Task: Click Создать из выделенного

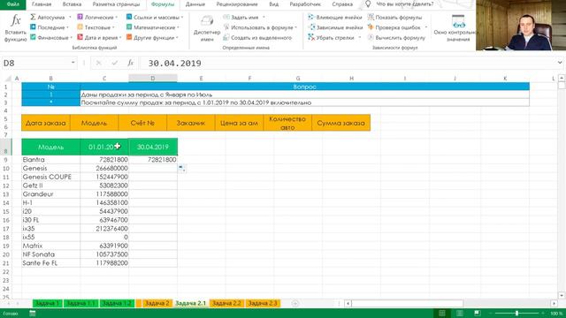Action: click(x=257, y=37)
